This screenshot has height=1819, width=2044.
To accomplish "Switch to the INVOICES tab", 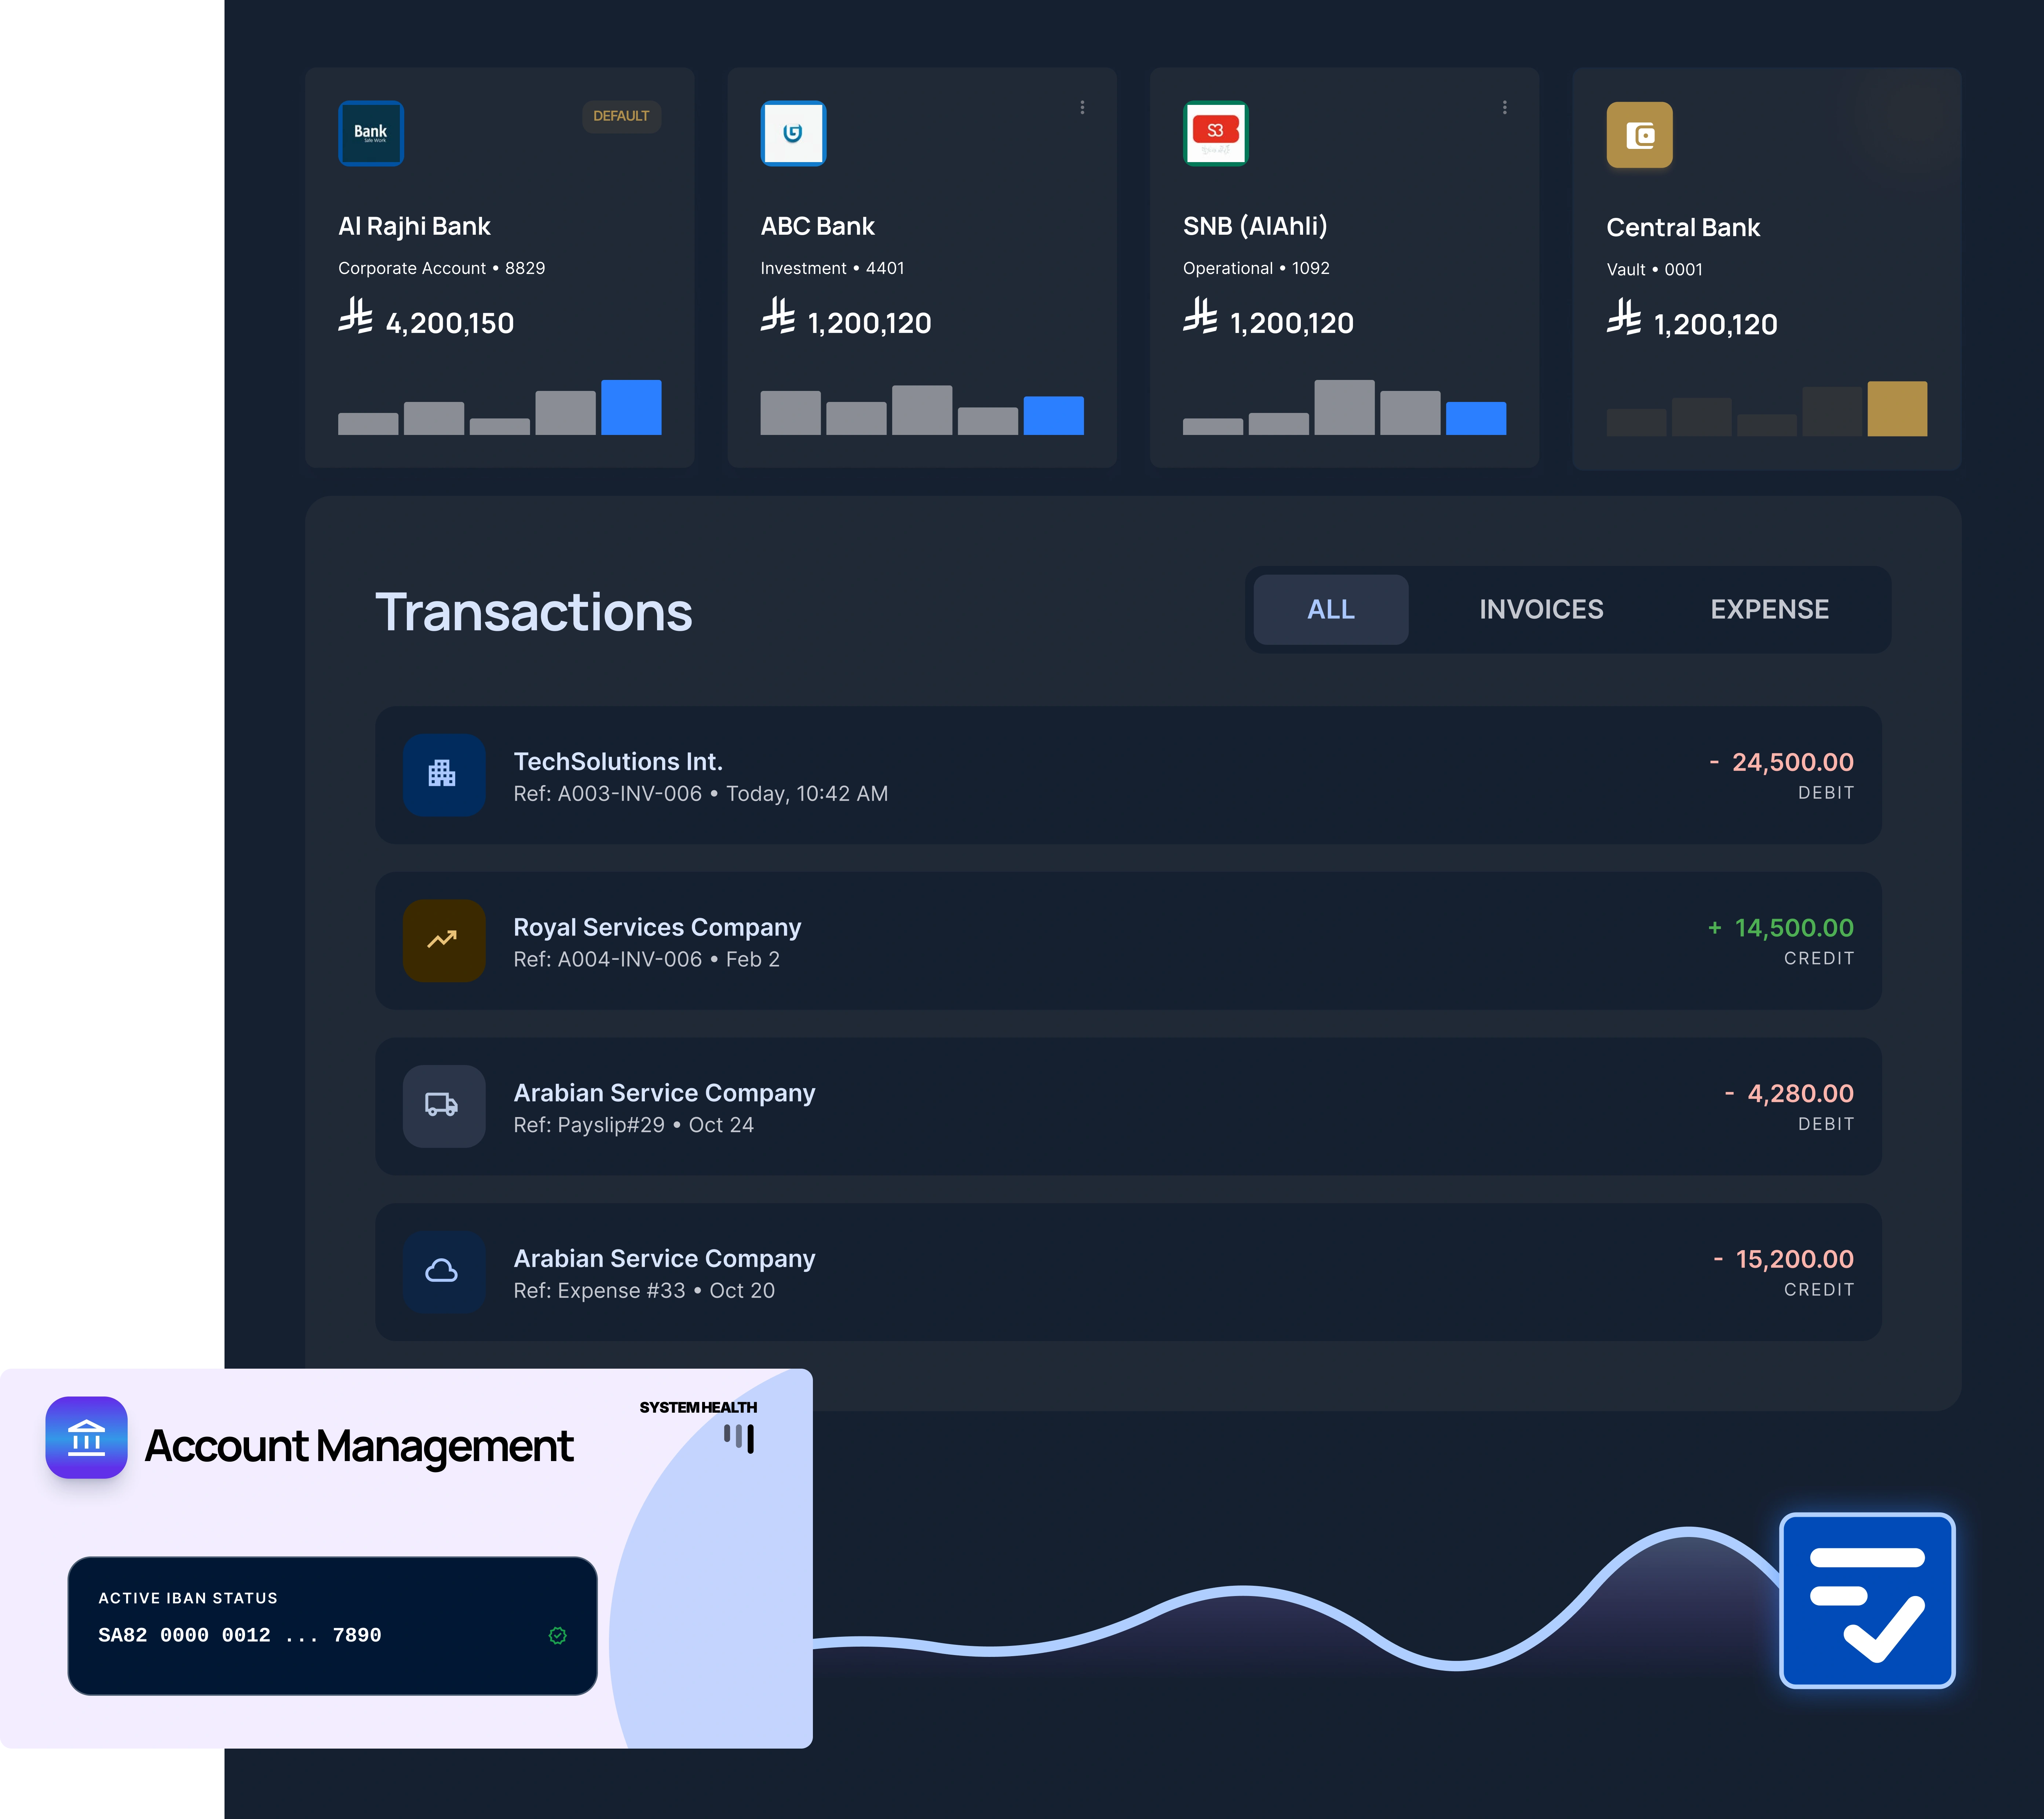I will (x=1541, y=609).
